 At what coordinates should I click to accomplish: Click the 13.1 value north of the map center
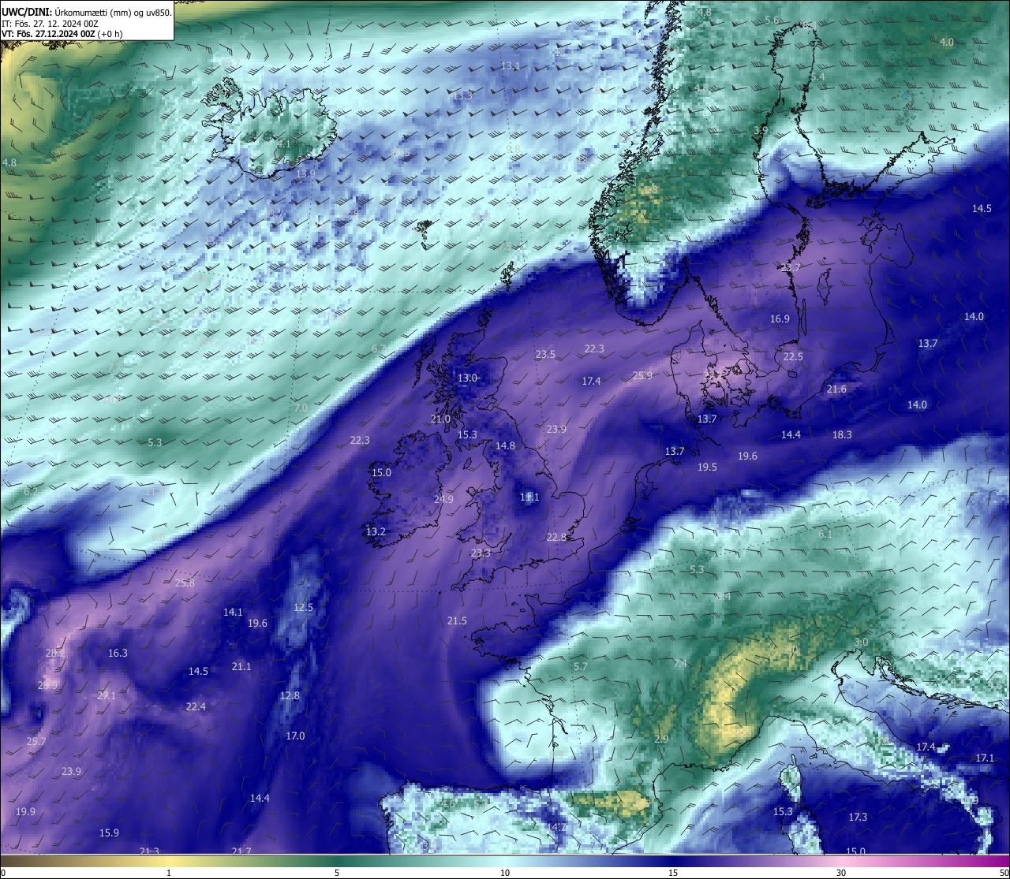coord(511,65)
